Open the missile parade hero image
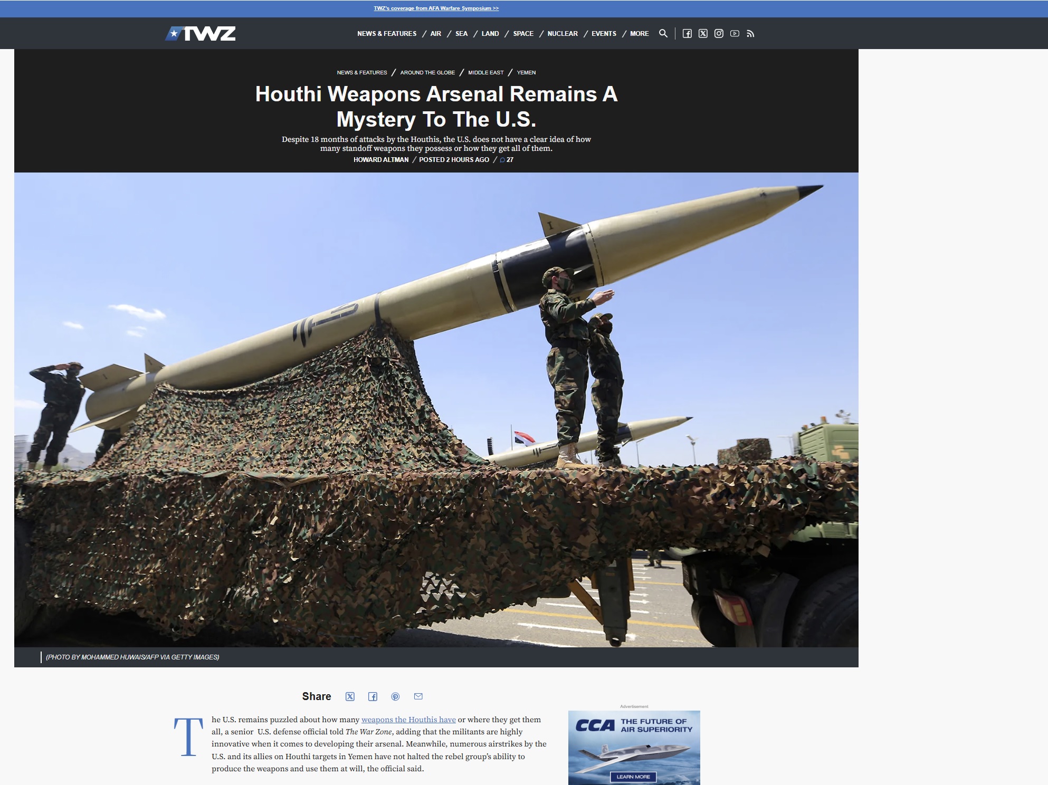 [436, 410]
